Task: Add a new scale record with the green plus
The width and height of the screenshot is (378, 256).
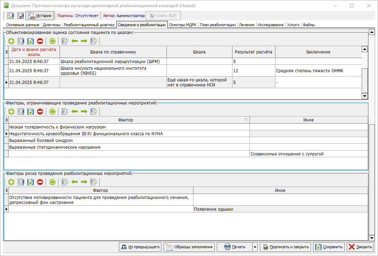Action: pyautogui.click(x=11, y=41)
